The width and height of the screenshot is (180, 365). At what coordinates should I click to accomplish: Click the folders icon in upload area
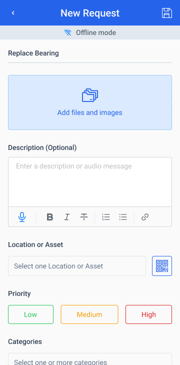(90, 95)
